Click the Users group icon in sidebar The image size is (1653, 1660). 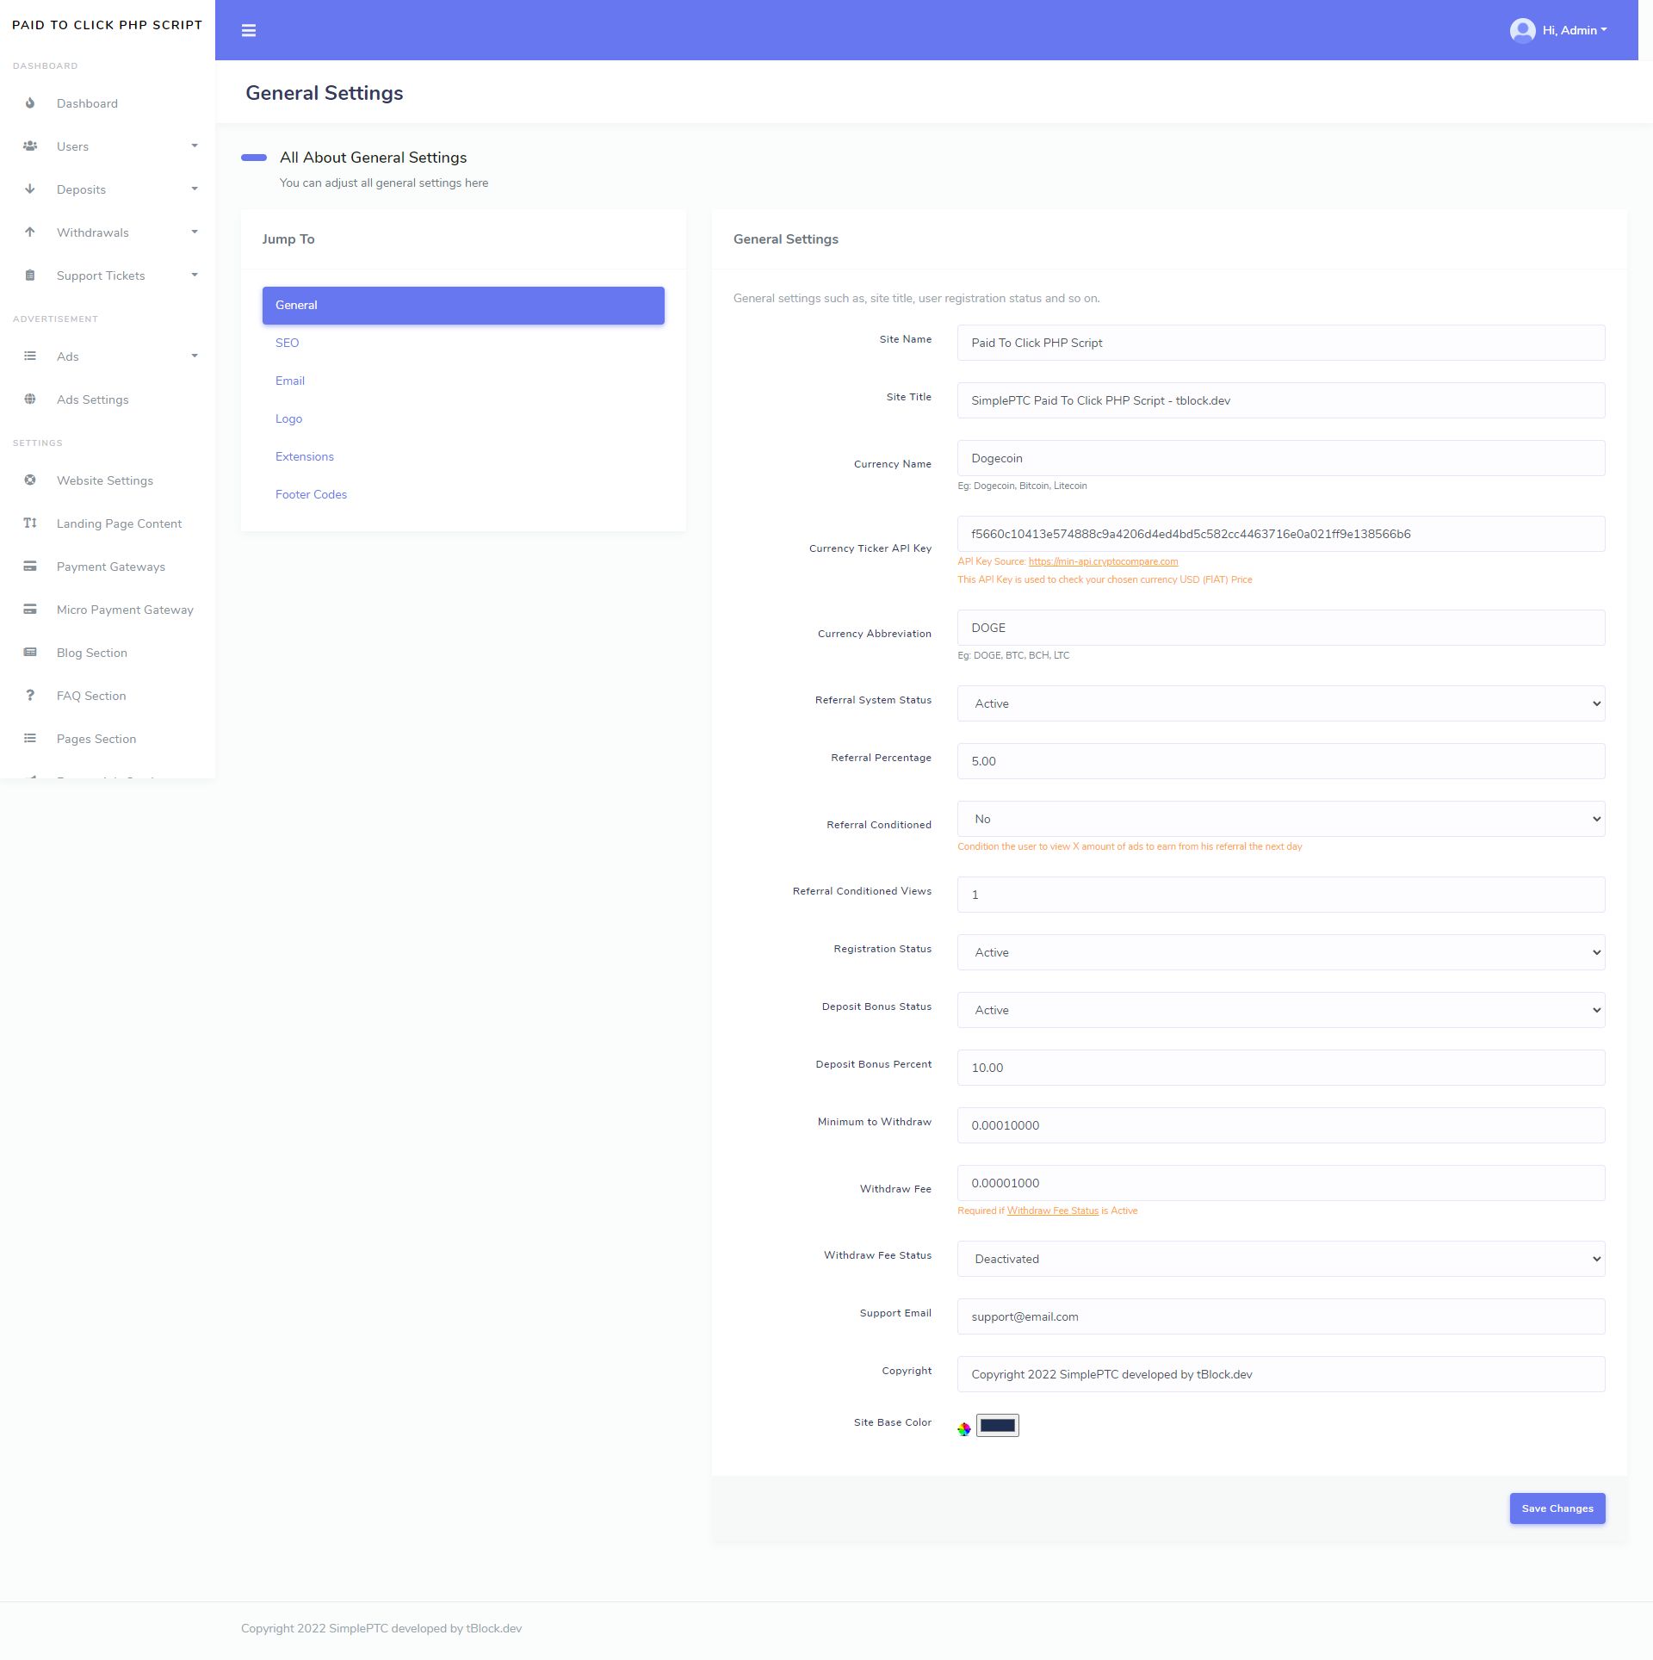[30, 146]
